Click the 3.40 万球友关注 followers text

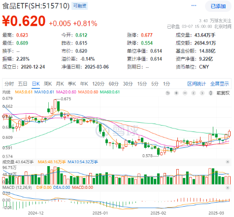pos(215,21)
